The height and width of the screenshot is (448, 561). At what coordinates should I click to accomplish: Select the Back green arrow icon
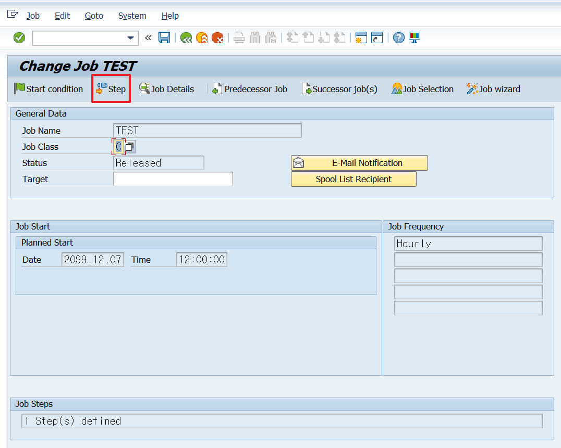coord(186,37)
